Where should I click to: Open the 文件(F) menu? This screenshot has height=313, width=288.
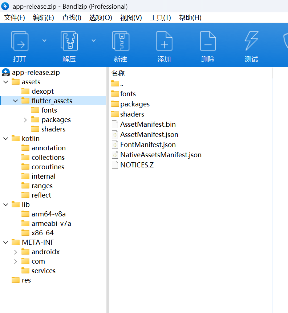click(15, 18)
